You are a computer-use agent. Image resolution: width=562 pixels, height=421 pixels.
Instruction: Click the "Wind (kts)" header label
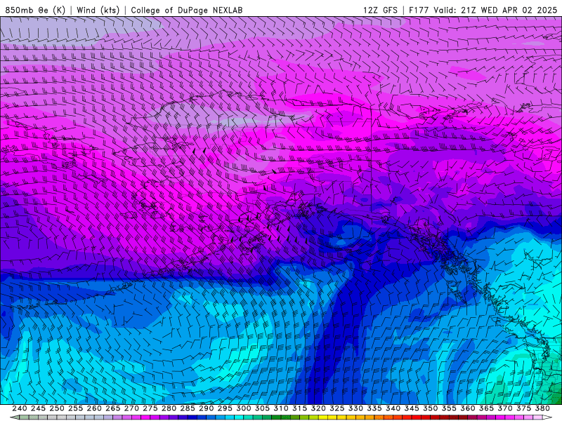pyautogui.click(x=98, y=10)
